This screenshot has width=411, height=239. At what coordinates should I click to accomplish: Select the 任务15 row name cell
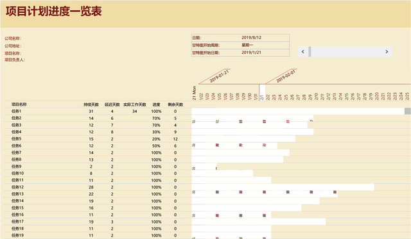coord(17,208)
